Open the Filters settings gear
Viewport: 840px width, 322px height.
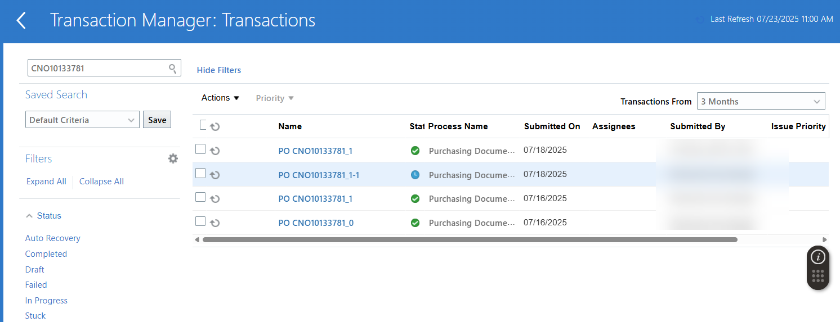(173, 158)
